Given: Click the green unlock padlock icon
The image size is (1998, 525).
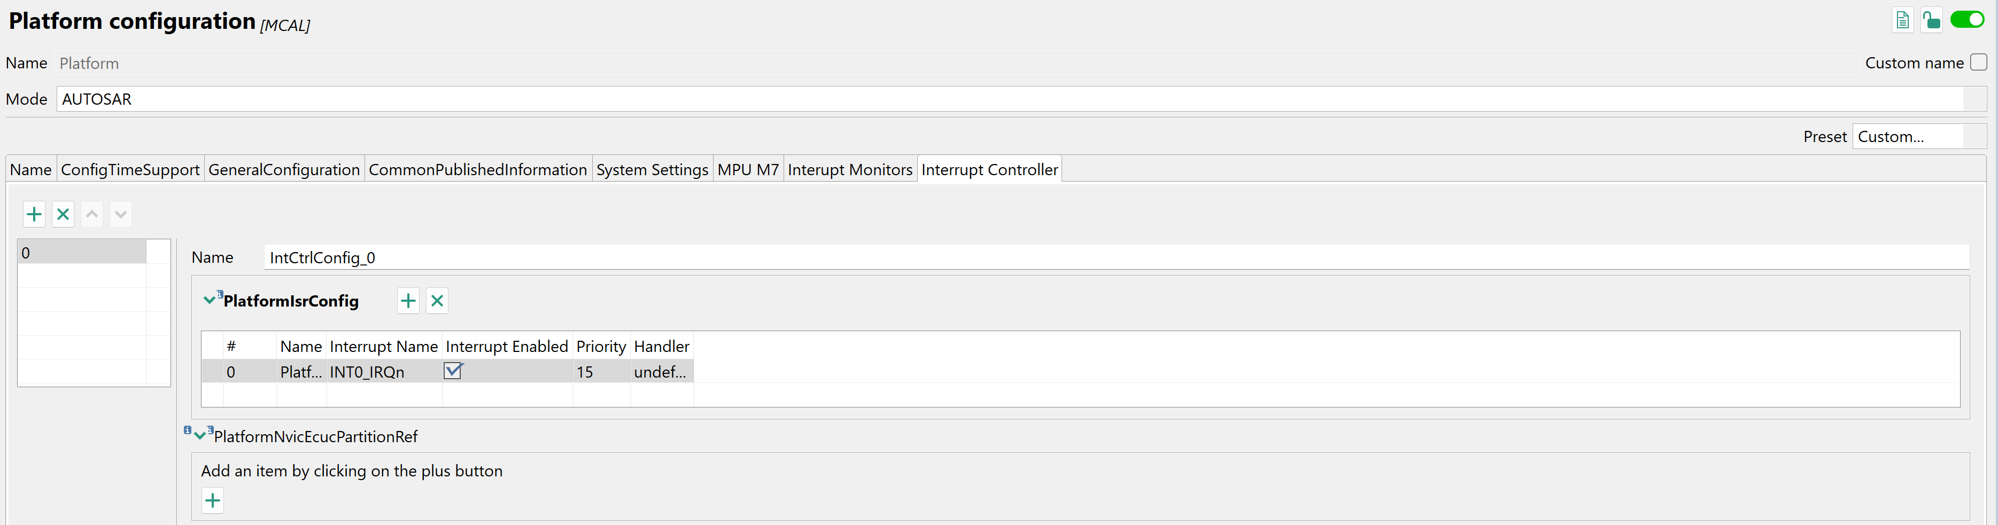Looking at the screenshot, I should pyautogui.click(x=1931, y=20).
